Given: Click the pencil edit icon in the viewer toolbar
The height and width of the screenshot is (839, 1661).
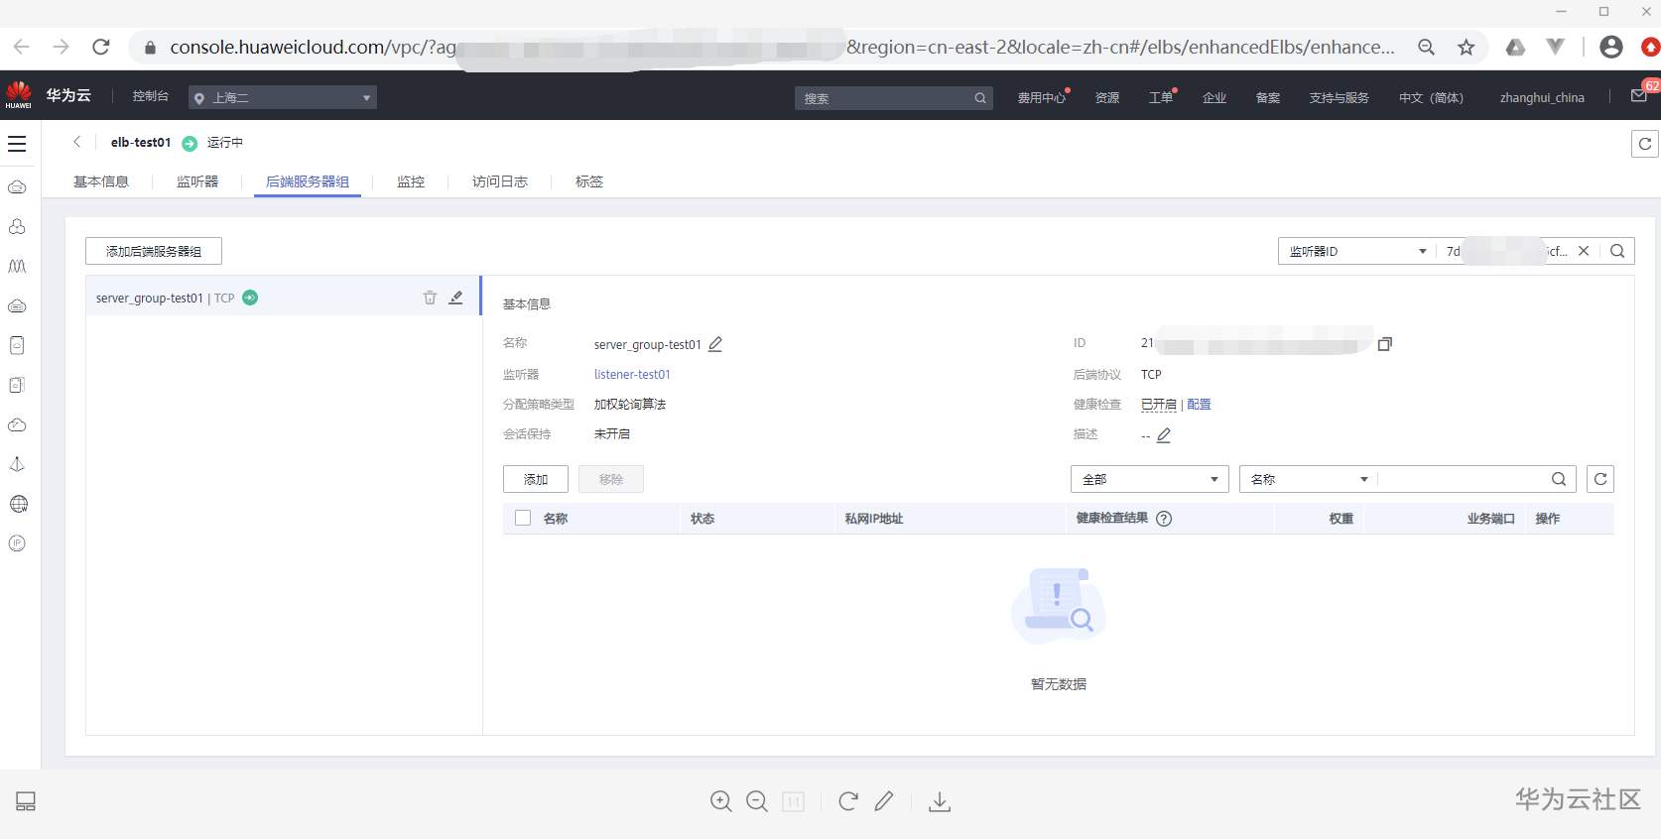Looking at the screenshot, I should point(884,801).
